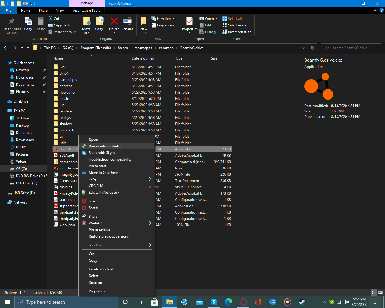Click Select none in ribbon
This screenshot has height=308, width=385.
[234, 25]
